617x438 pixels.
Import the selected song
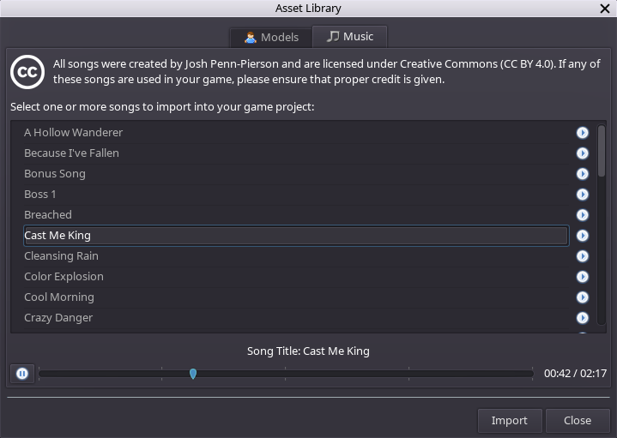510,421
